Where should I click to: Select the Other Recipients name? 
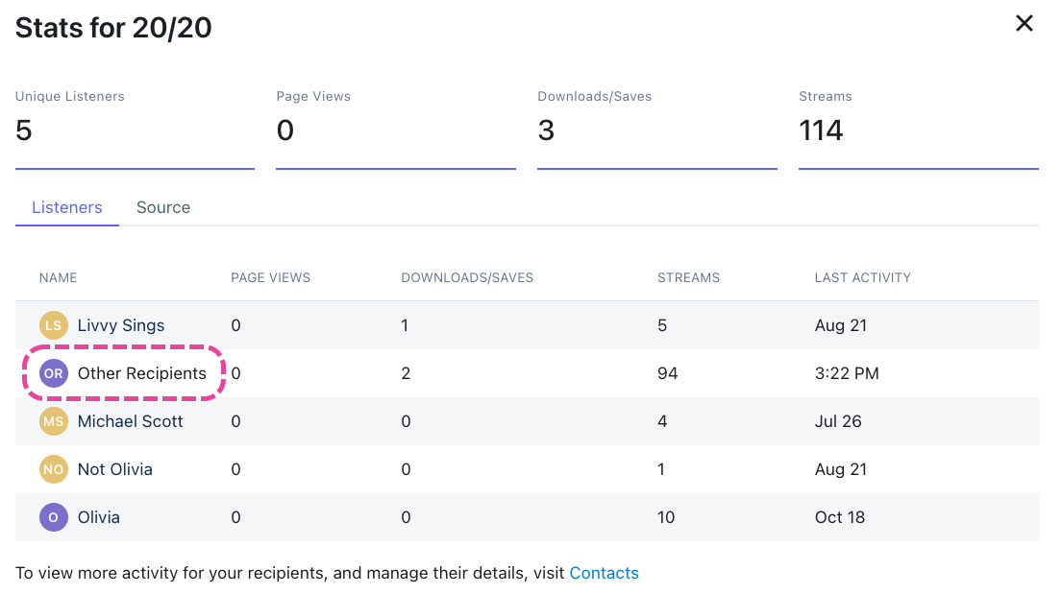click(x=142, y=373)
